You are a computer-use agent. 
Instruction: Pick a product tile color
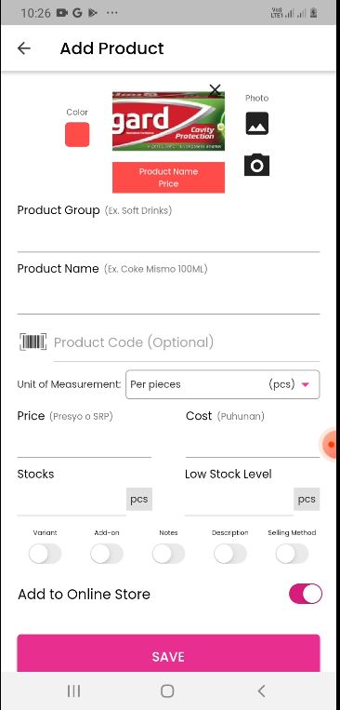click(x=77, y=135)
